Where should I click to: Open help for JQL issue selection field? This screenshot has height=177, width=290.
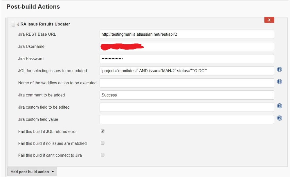coord(279,69)
